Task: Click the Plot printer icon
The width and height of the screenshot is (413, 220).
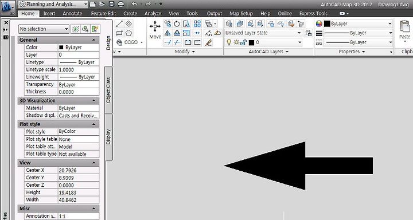Action: [x=121, y=4]
